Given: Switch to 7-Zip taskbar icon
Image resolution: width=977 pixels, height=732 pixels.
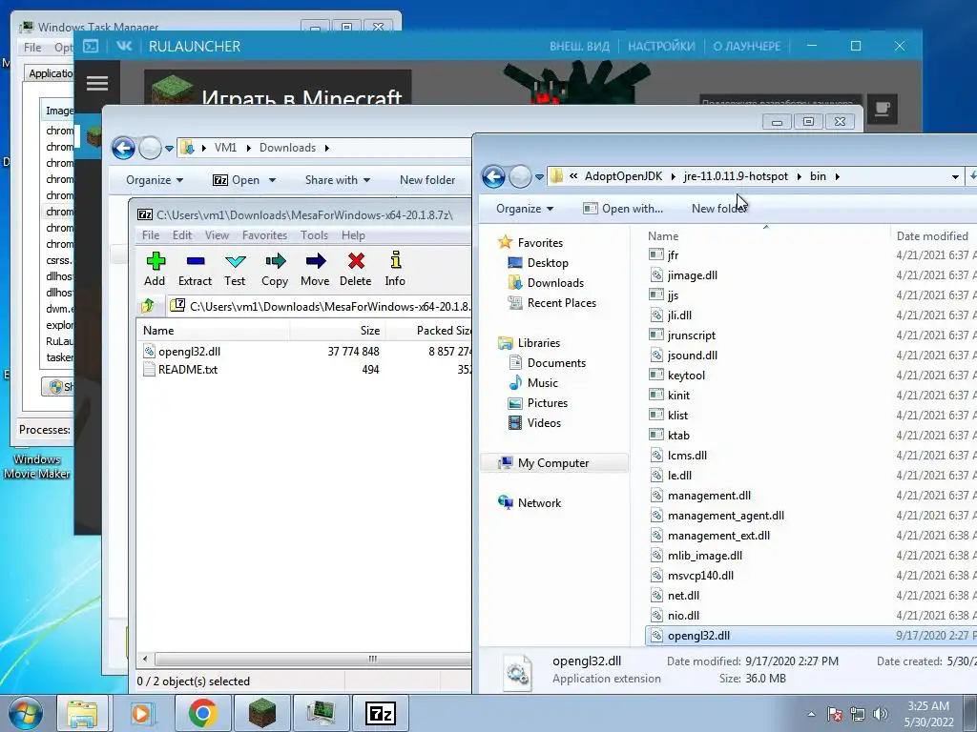Looking at the screenshot, I should [x=380, y=713].
